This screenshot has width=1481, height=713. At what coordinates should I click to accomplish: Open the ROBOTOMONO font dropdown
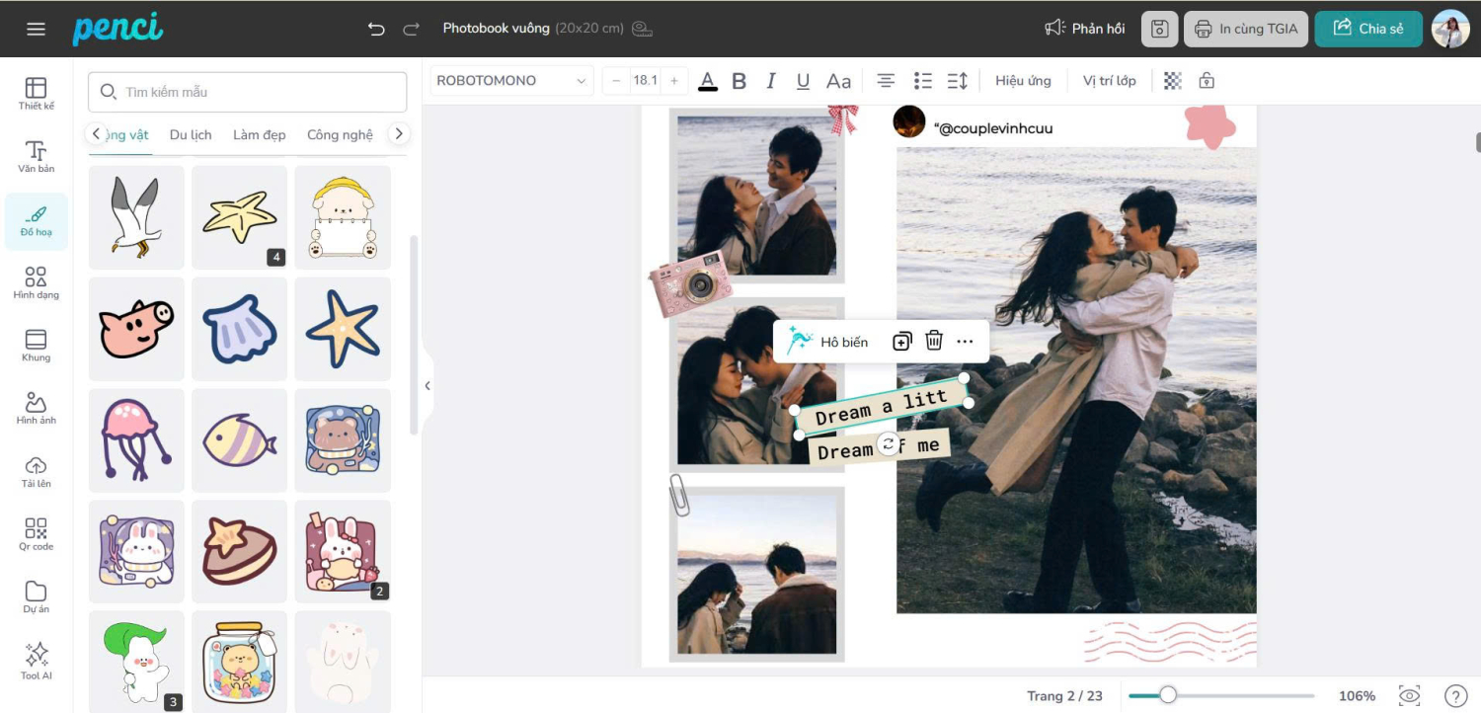[511, 81]
